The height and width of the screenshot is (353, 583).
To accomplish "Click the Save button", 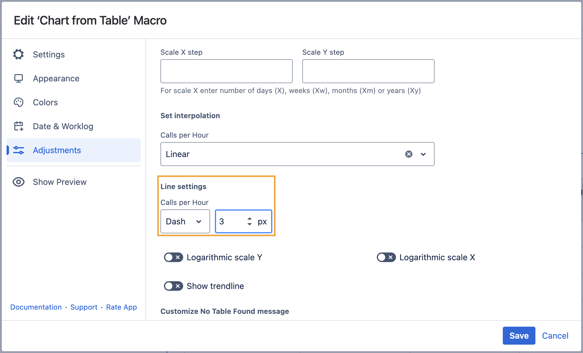I will pyautogui.click(x=519, y=336).
